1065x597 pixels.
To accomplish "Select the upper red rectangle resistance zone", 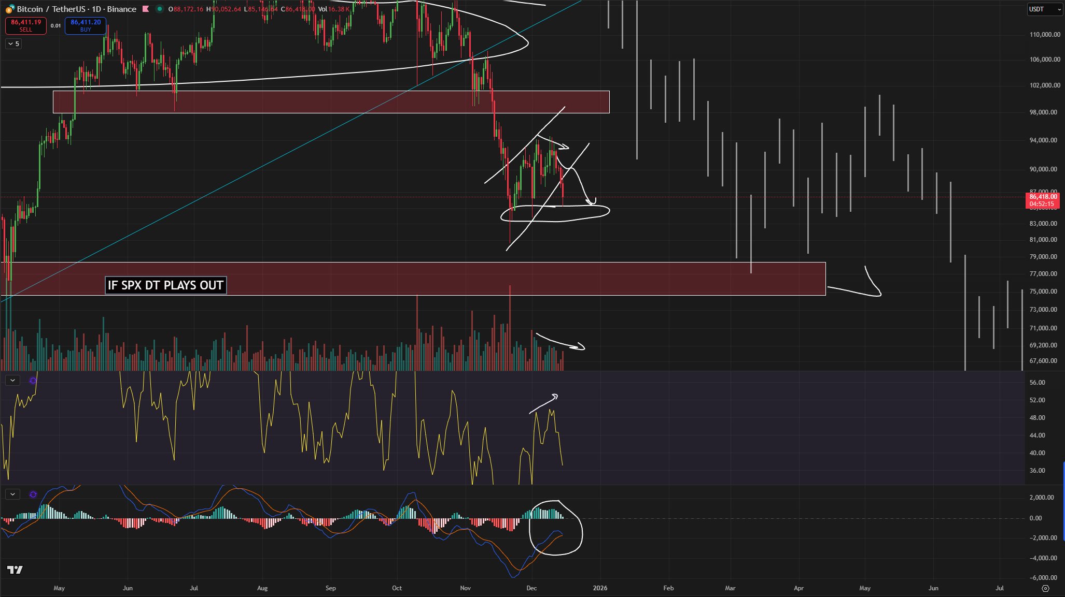I will tap(259, 102).
